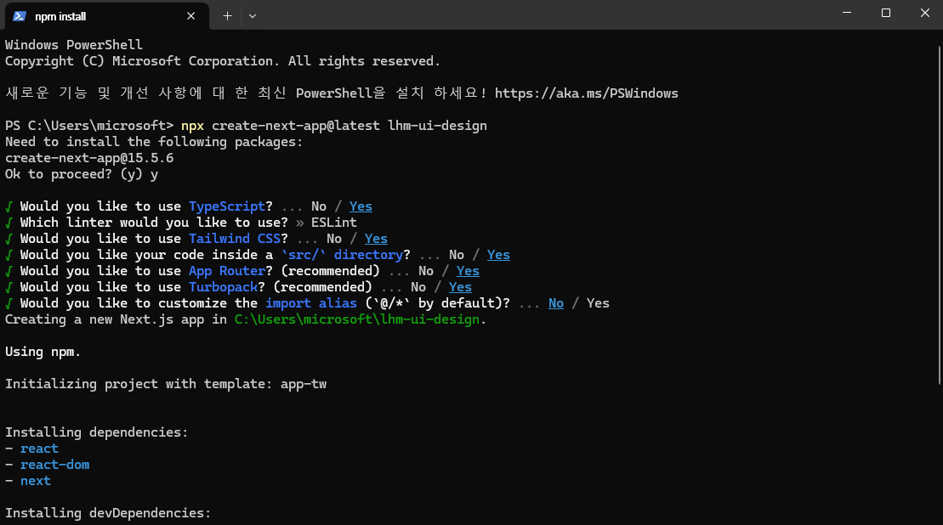Click the Yes answer on the src/ directory prompt

(498, 255)
